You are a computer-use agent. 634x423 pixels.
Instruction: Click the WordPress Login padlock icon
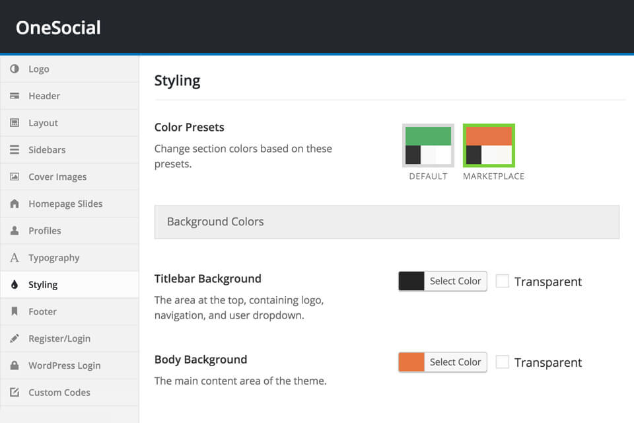click(x=15, y=365)
